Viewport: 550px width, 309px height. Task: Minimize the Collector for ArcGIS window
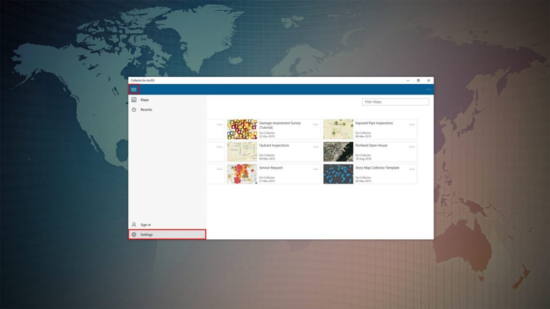point(408,80)
